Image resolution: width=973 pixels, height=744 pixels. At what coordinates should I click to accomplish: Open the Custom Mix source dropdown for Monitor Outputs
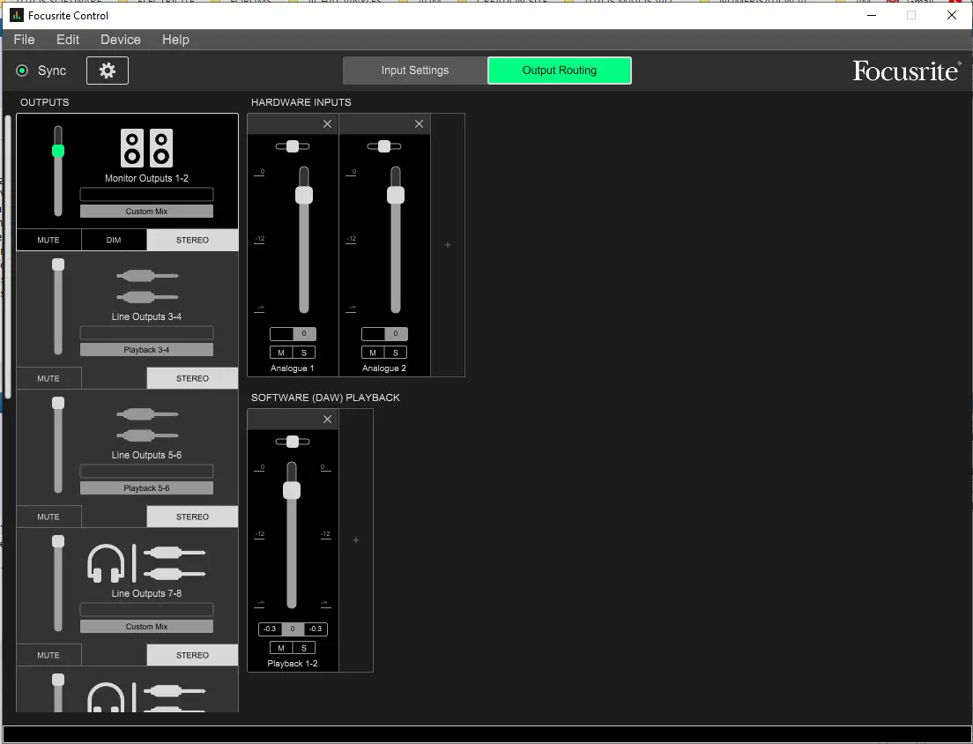coord(146,212)
